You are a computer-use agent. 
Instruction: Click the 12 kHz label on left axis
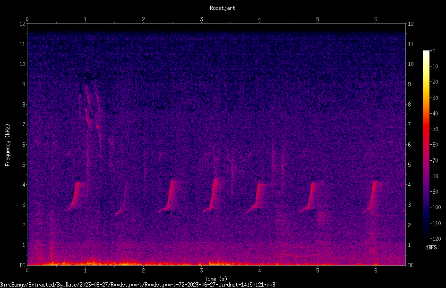pos(22,24)
